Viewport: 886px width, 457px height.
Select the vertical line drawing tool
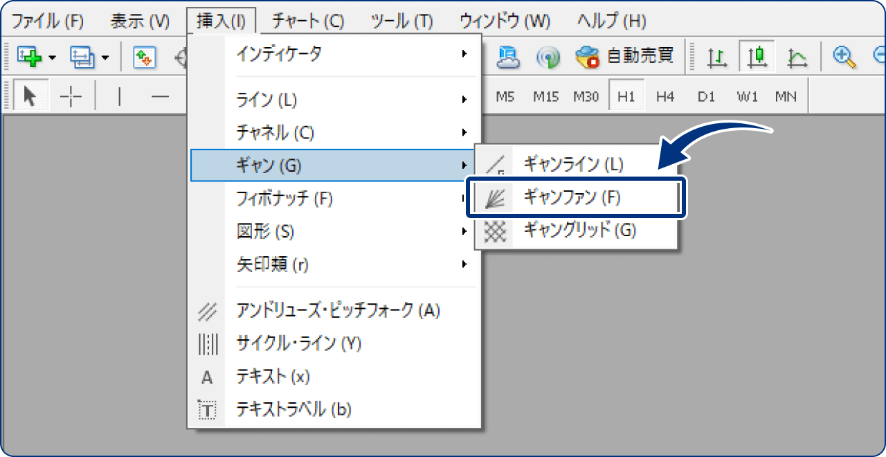pos(119,96)
